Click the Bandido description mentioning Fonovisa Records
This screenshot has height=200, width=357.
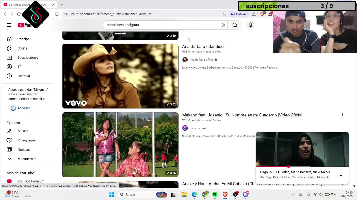point(230,67)
